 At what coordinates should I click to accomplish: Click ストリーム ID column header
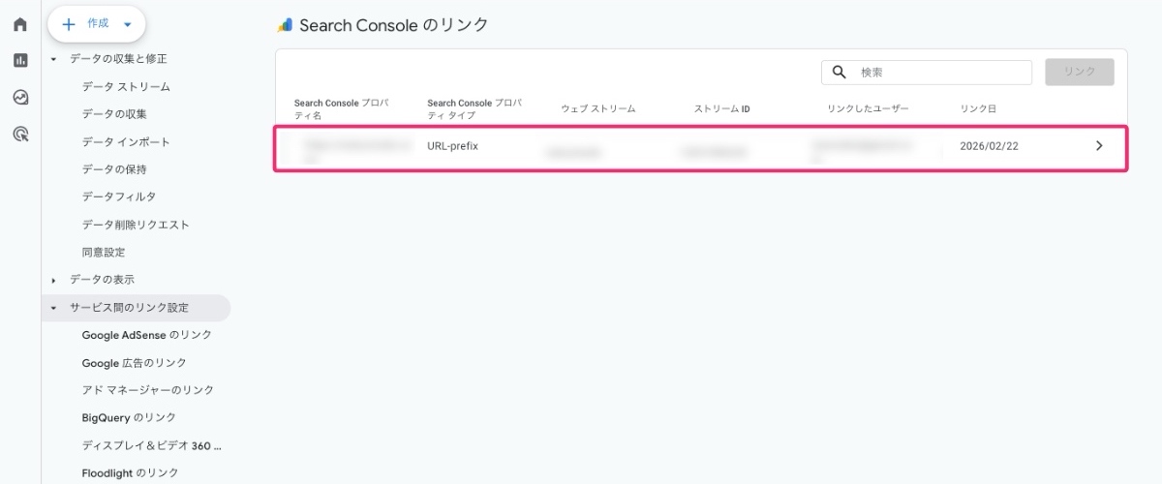(721, 109)
